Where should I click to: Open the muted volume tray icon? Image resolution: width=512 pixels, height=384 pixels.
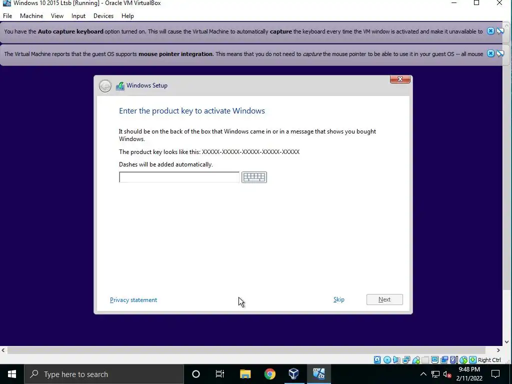(447, 374)
